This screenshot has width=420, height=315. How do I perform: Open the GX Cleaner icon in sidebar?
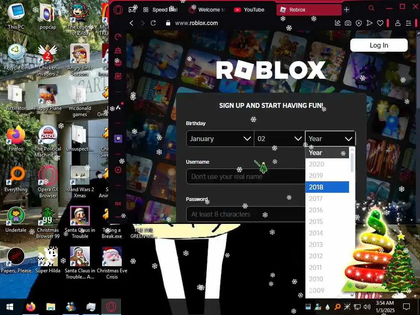[118, 50]
